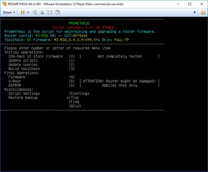This screenshot has height=172, width=208.
Task: Click the removable devices toolbar icon
Action: [x=42, y=12]
